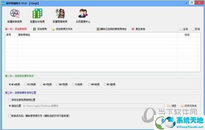Click 添加视频文件夹 add folder button

[x=62, y=29]
